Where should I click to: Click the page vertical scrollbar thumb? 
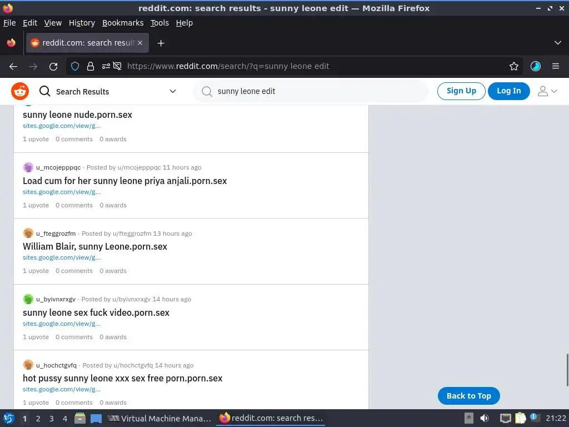point(567,370)
